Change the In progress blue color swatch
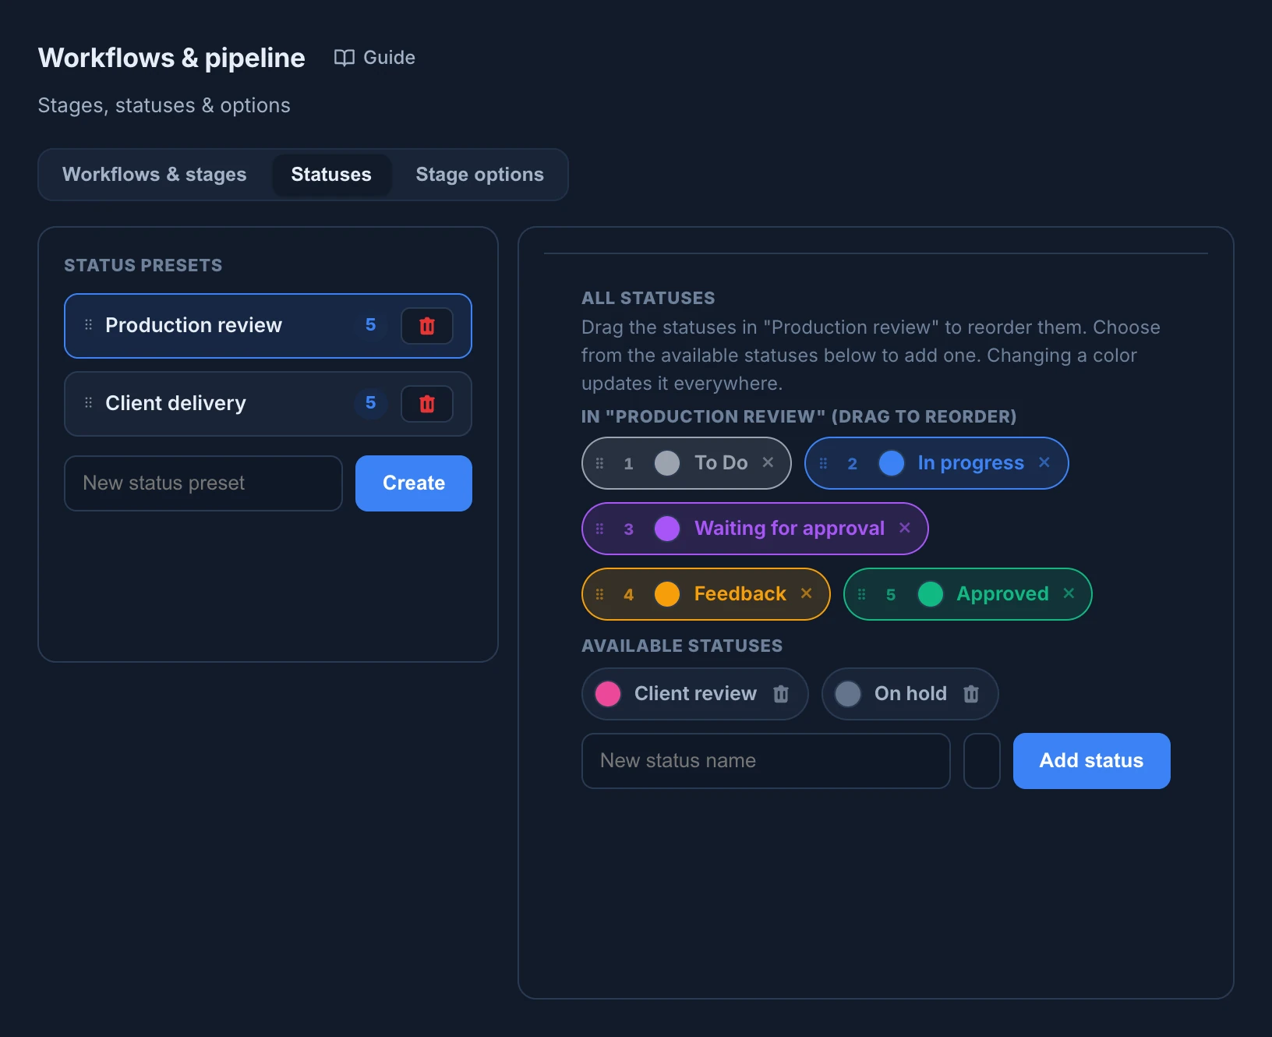The width and height of the screenshot is (1272, 1037). coord(892,463)
